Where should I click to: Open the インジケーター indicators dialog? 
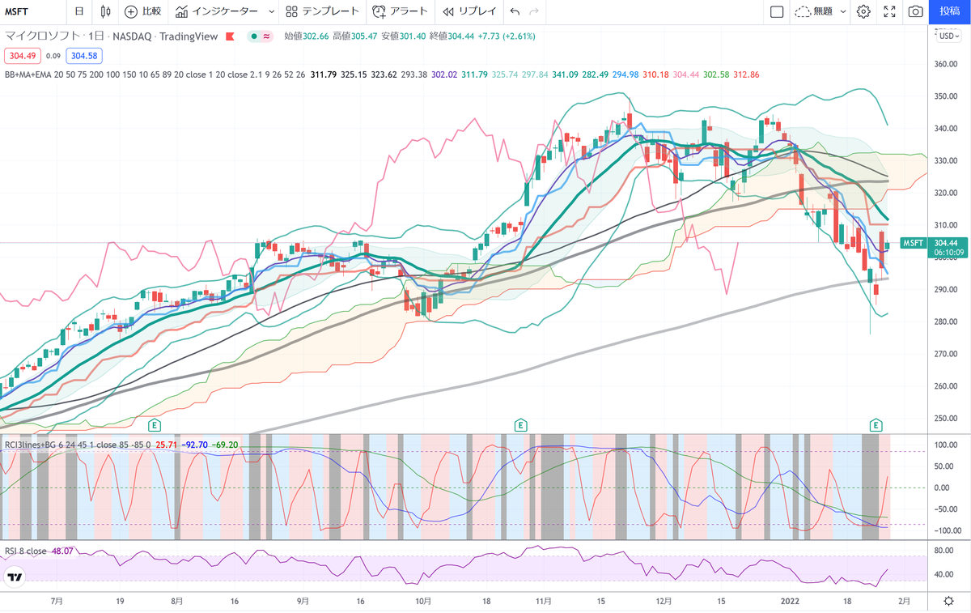click(217, 11)
